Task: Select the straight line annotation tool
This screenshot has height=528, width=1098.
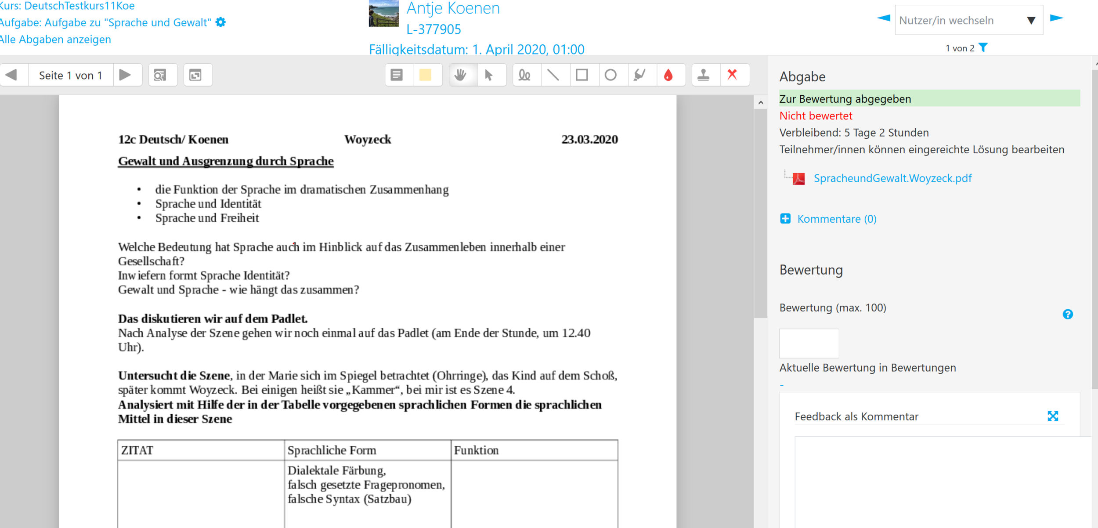Action: [x=553, y=75]
